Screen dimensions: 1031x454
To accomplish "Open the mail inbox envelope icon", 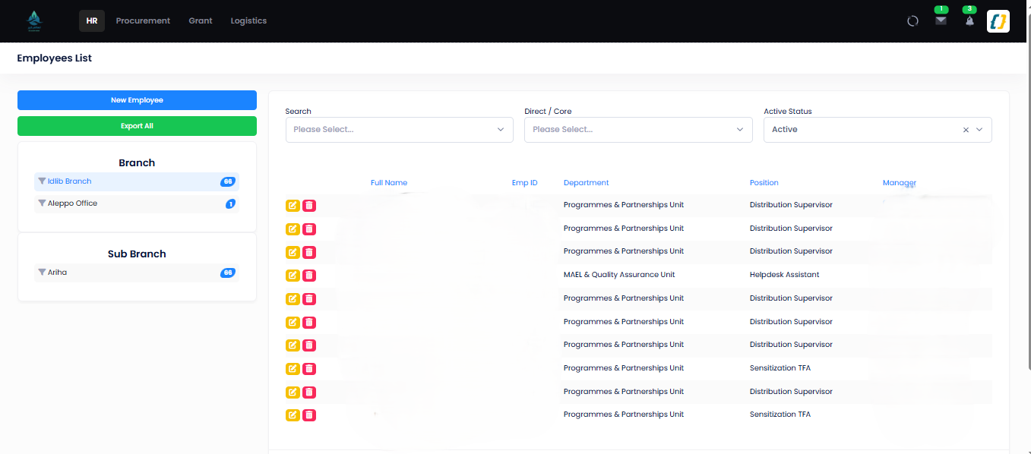I will [x=941, y=20].
